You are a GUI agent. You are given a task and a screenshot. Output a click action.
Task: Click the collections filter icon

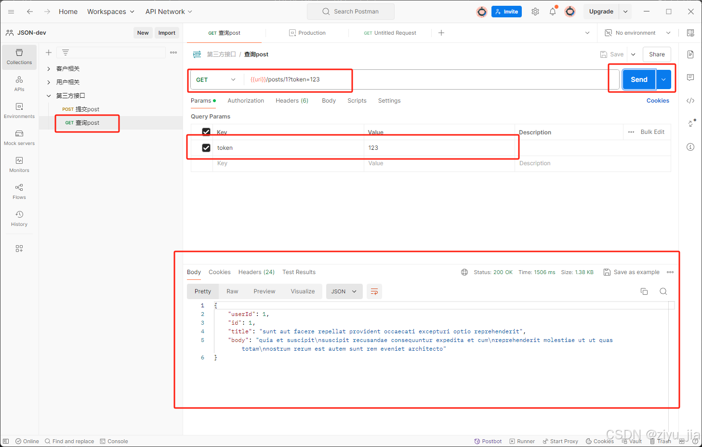[x=66, y=53]
